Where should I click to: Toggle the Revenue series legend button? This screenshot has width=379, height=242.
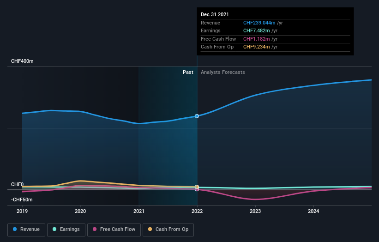click(26, 230)
